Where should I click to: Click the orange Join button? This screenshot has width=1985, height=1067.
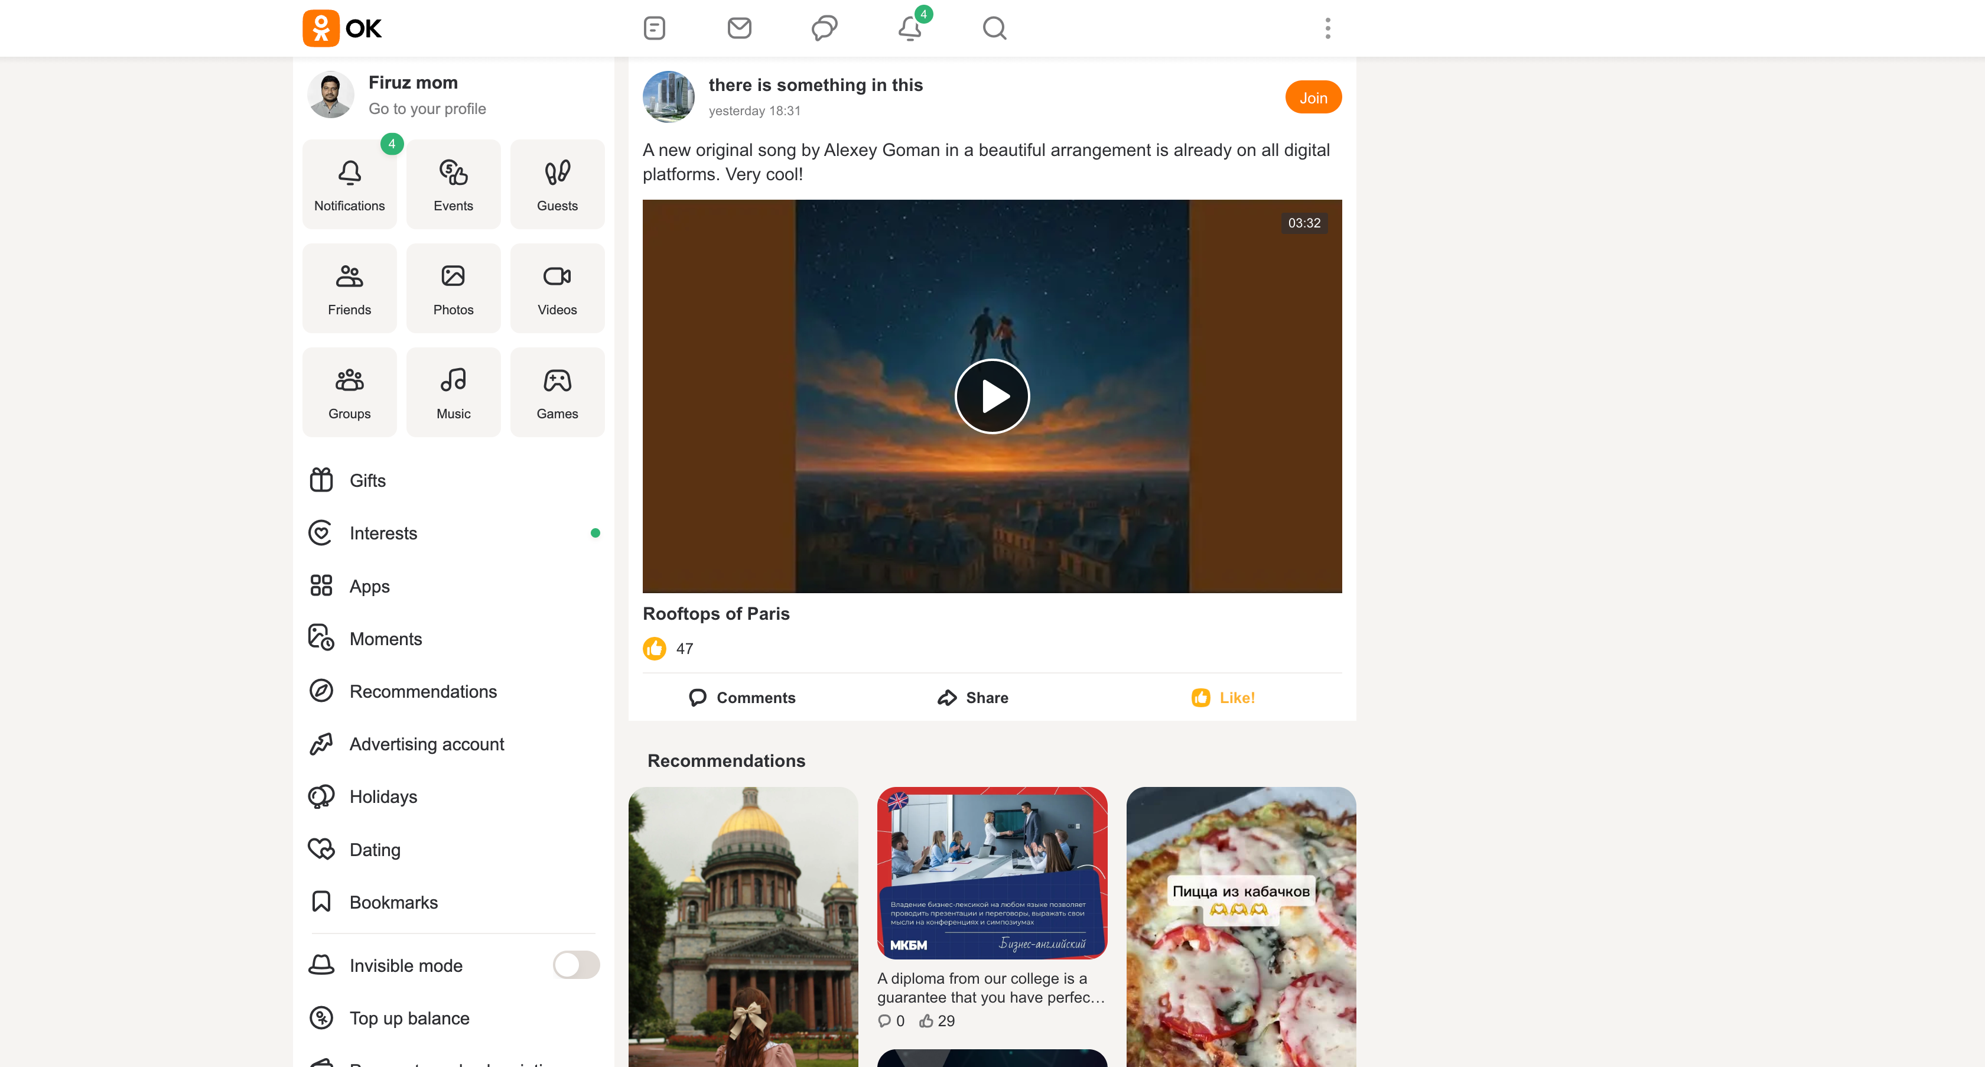(x=1312, y=98)
